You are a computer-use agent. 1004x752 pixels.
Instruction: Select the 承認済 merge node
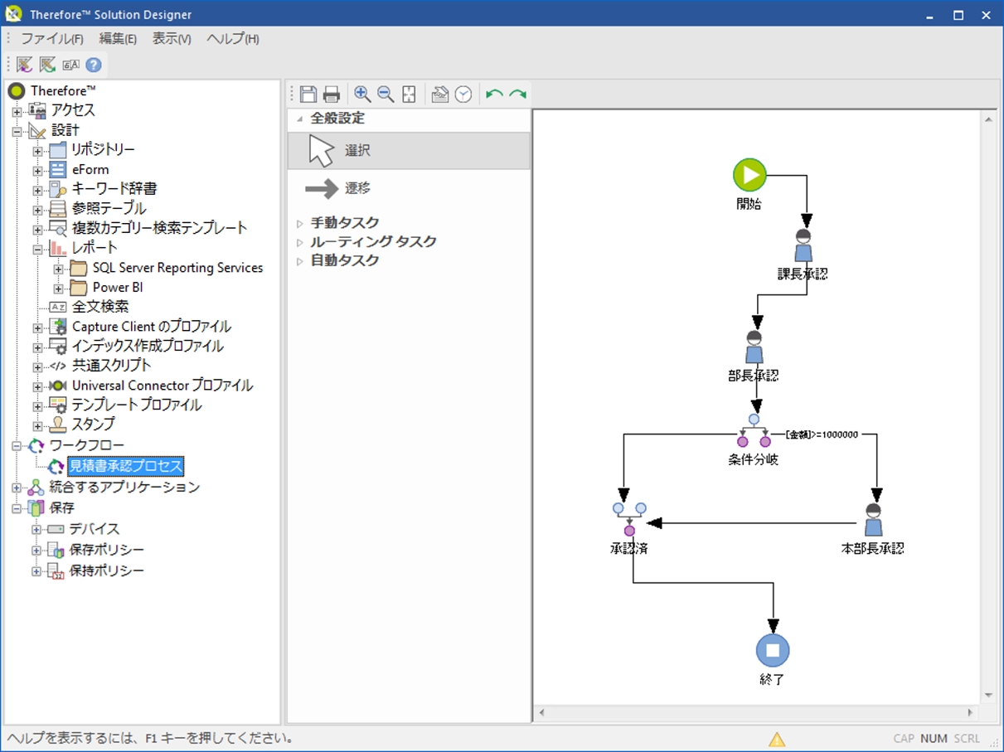[629, 518]
